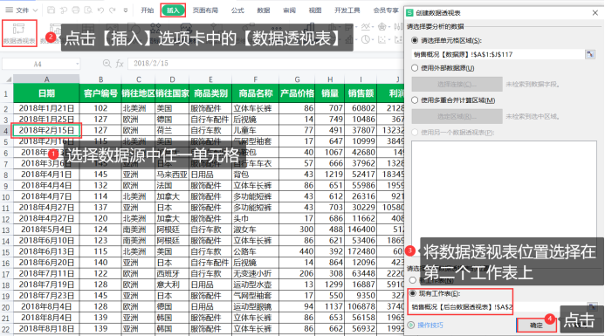Click the formula bar showing 2018/2/15
This screenshot has width=605, height=336.
tap(265, 63)
